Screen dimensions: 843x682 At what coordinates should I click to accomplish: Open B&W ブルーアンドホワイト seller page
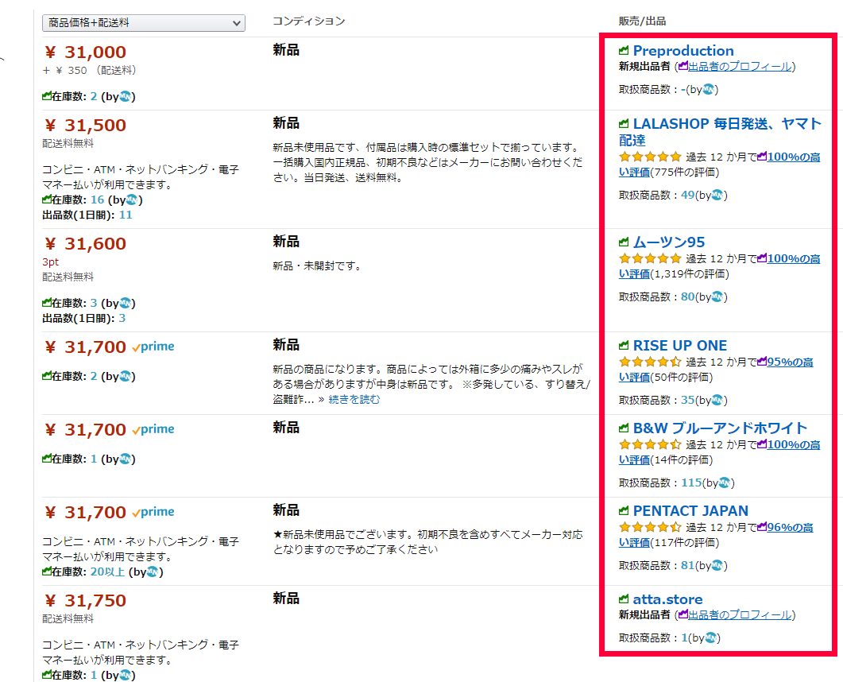click(719, 428)
